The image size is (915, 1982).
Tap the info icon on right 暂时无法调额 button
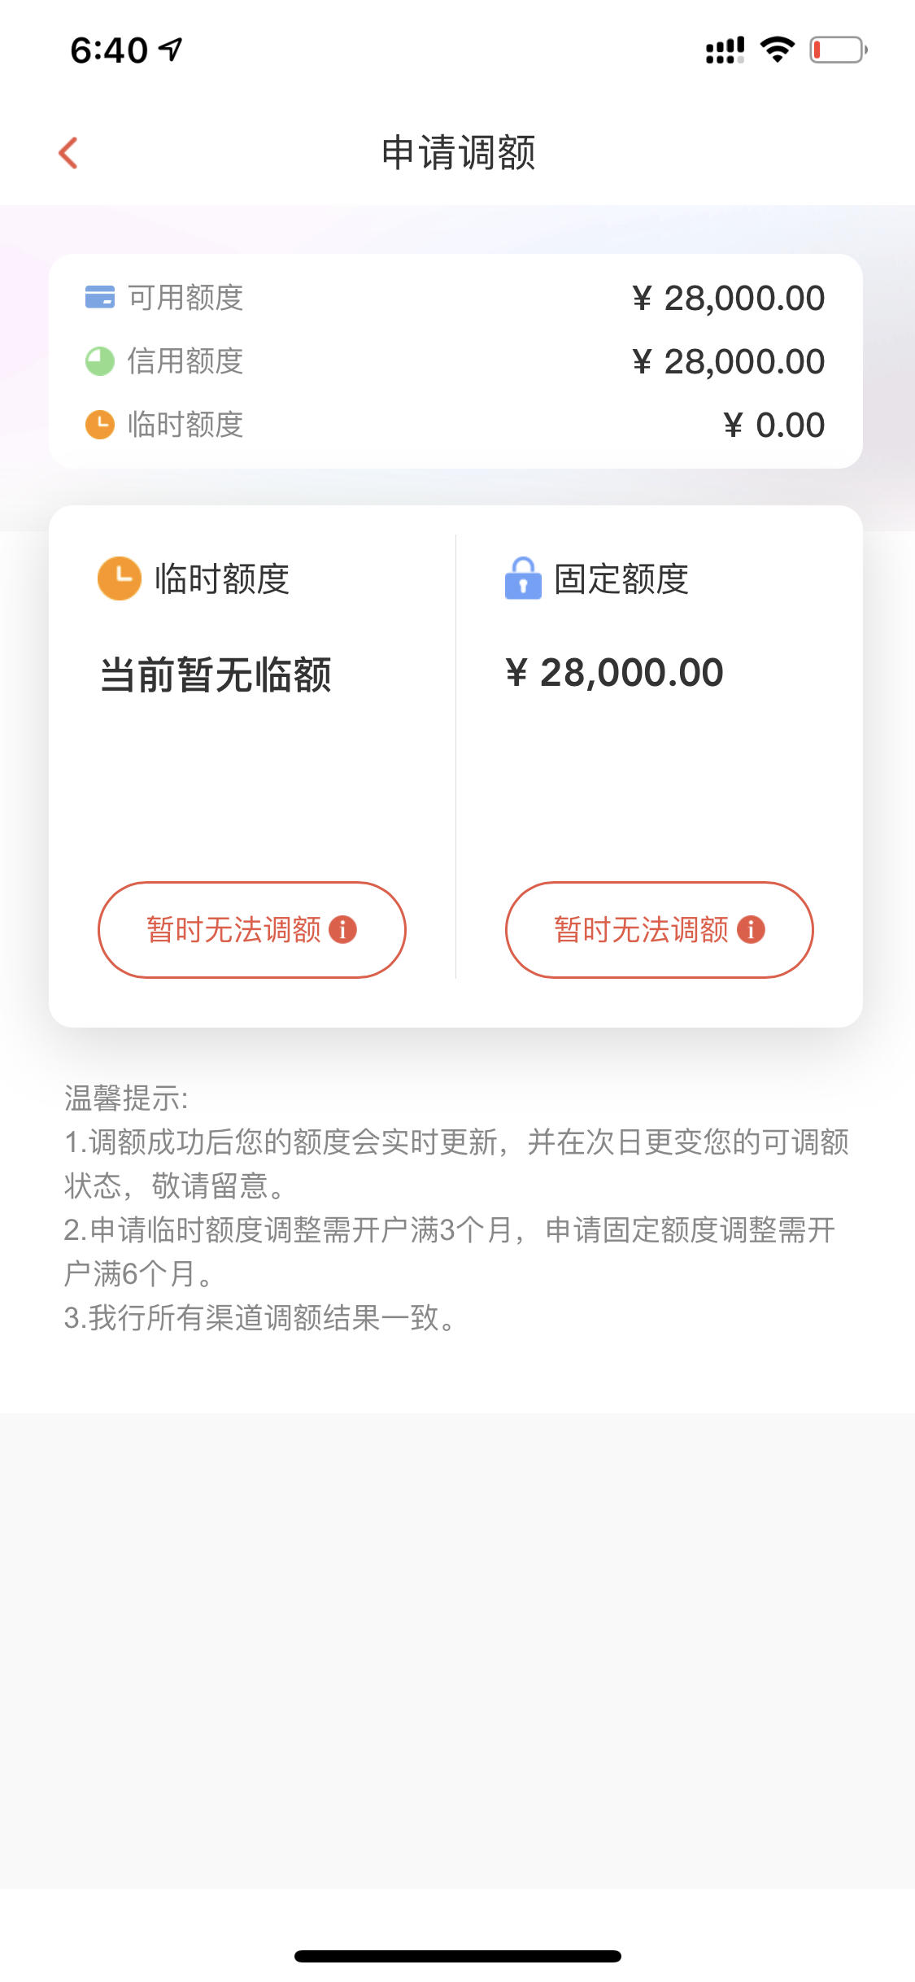click(x=751, y=929)
